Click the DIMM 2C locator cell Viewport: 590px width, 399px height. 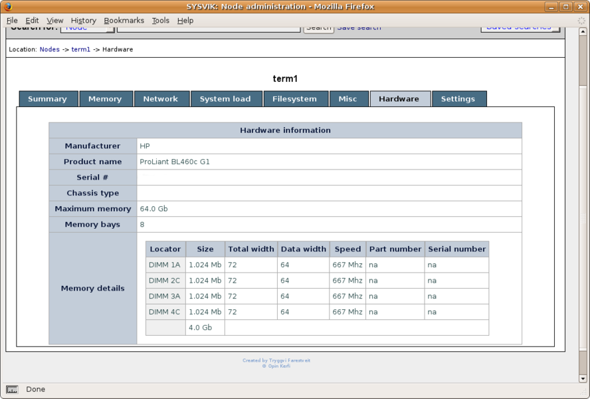tap(165, 281)
